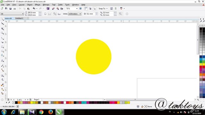The height and width of the screenshot is (115, 205).
Task: Pick the yellow swatch in bottom palette
Action: (x=31, y=103)
